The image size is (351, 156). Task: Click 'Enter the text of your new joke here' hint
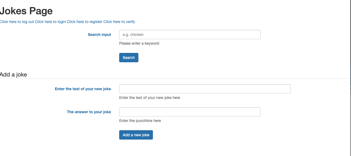[x=150, y=98]
